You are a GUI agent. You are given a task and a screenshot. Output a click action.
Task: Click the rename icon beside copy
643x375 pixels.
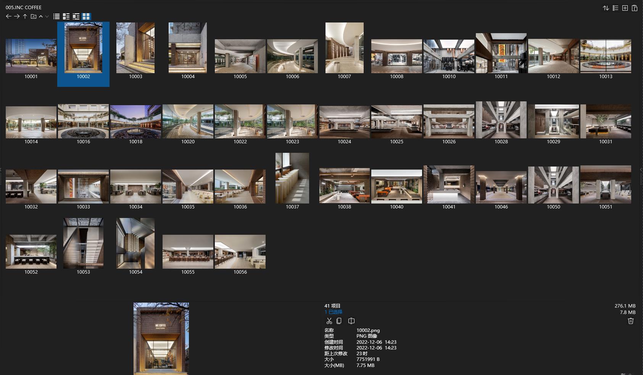pos(351,321)
